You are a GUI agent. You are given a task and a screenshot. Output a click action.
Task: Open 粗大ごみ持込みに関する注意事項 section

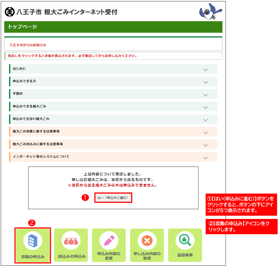click(206, 145)
